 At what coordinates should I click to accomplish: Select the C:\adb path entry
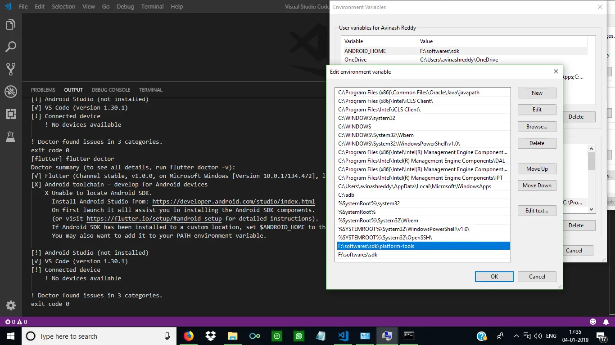pyautogui.click(x=424, y=195)
